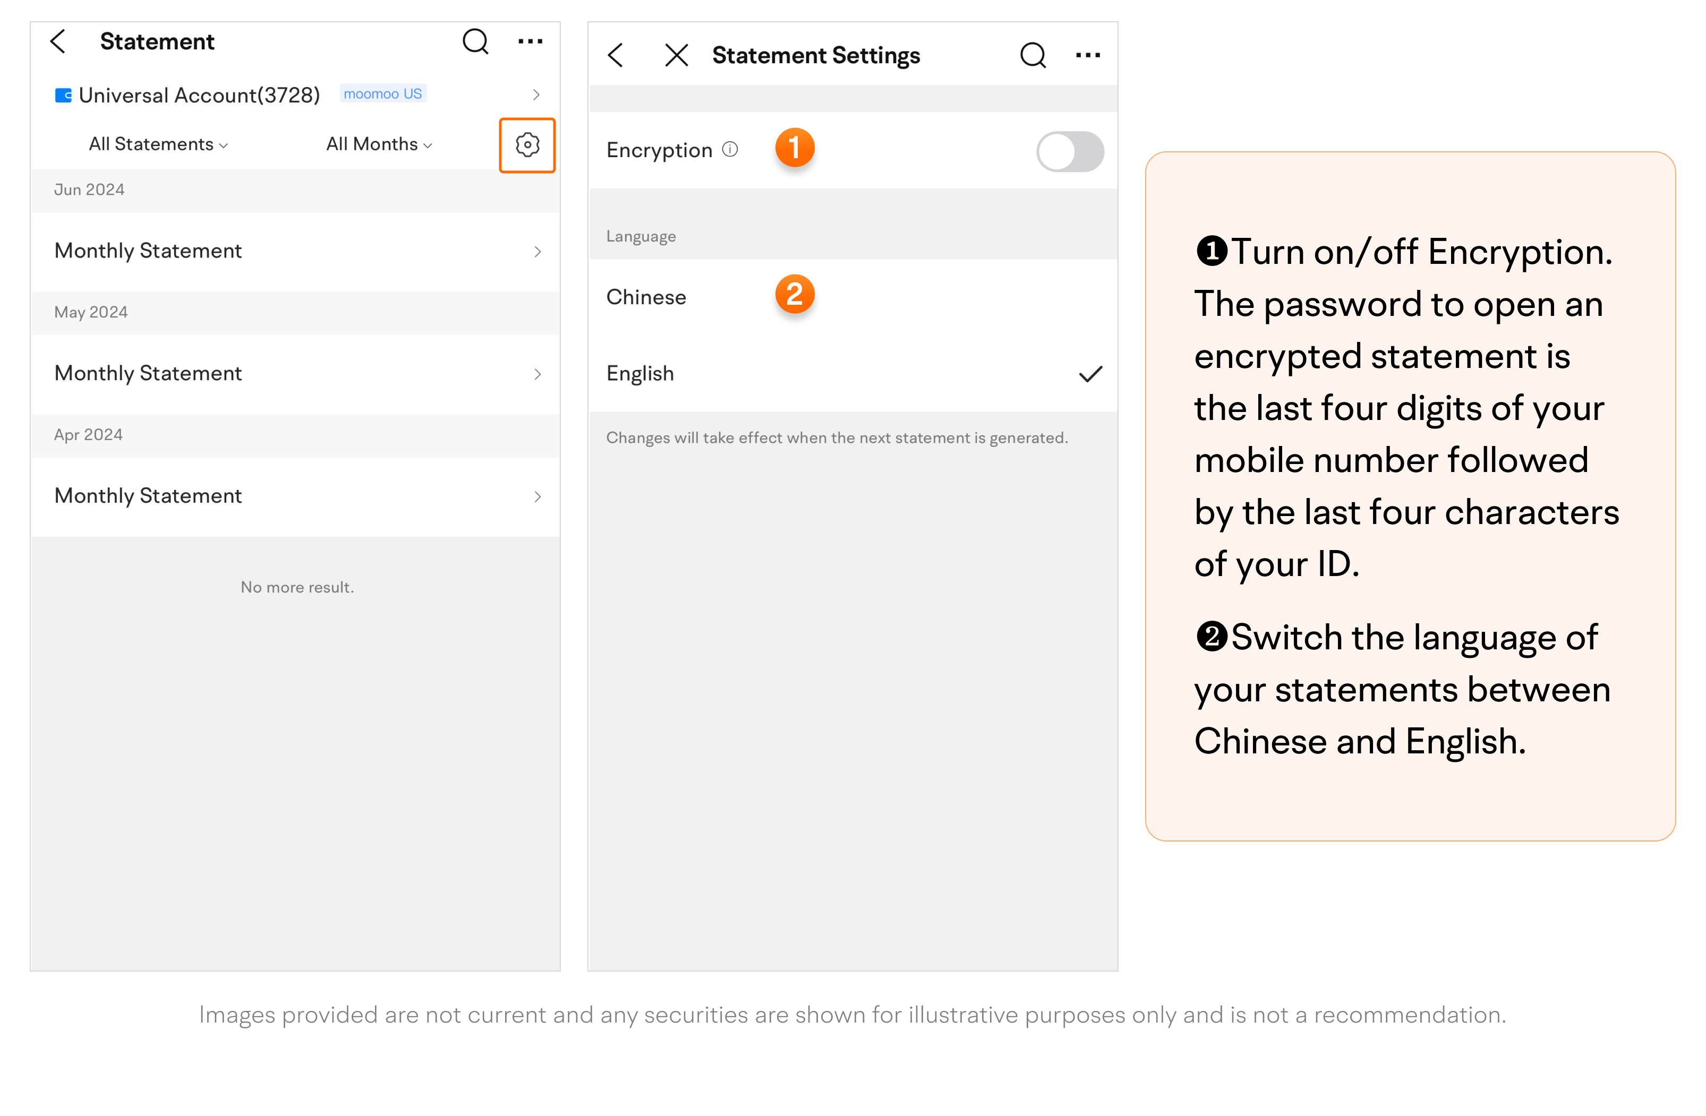
Task: Open Universal Account(3728) selector chevron
Action: (536, 95)
